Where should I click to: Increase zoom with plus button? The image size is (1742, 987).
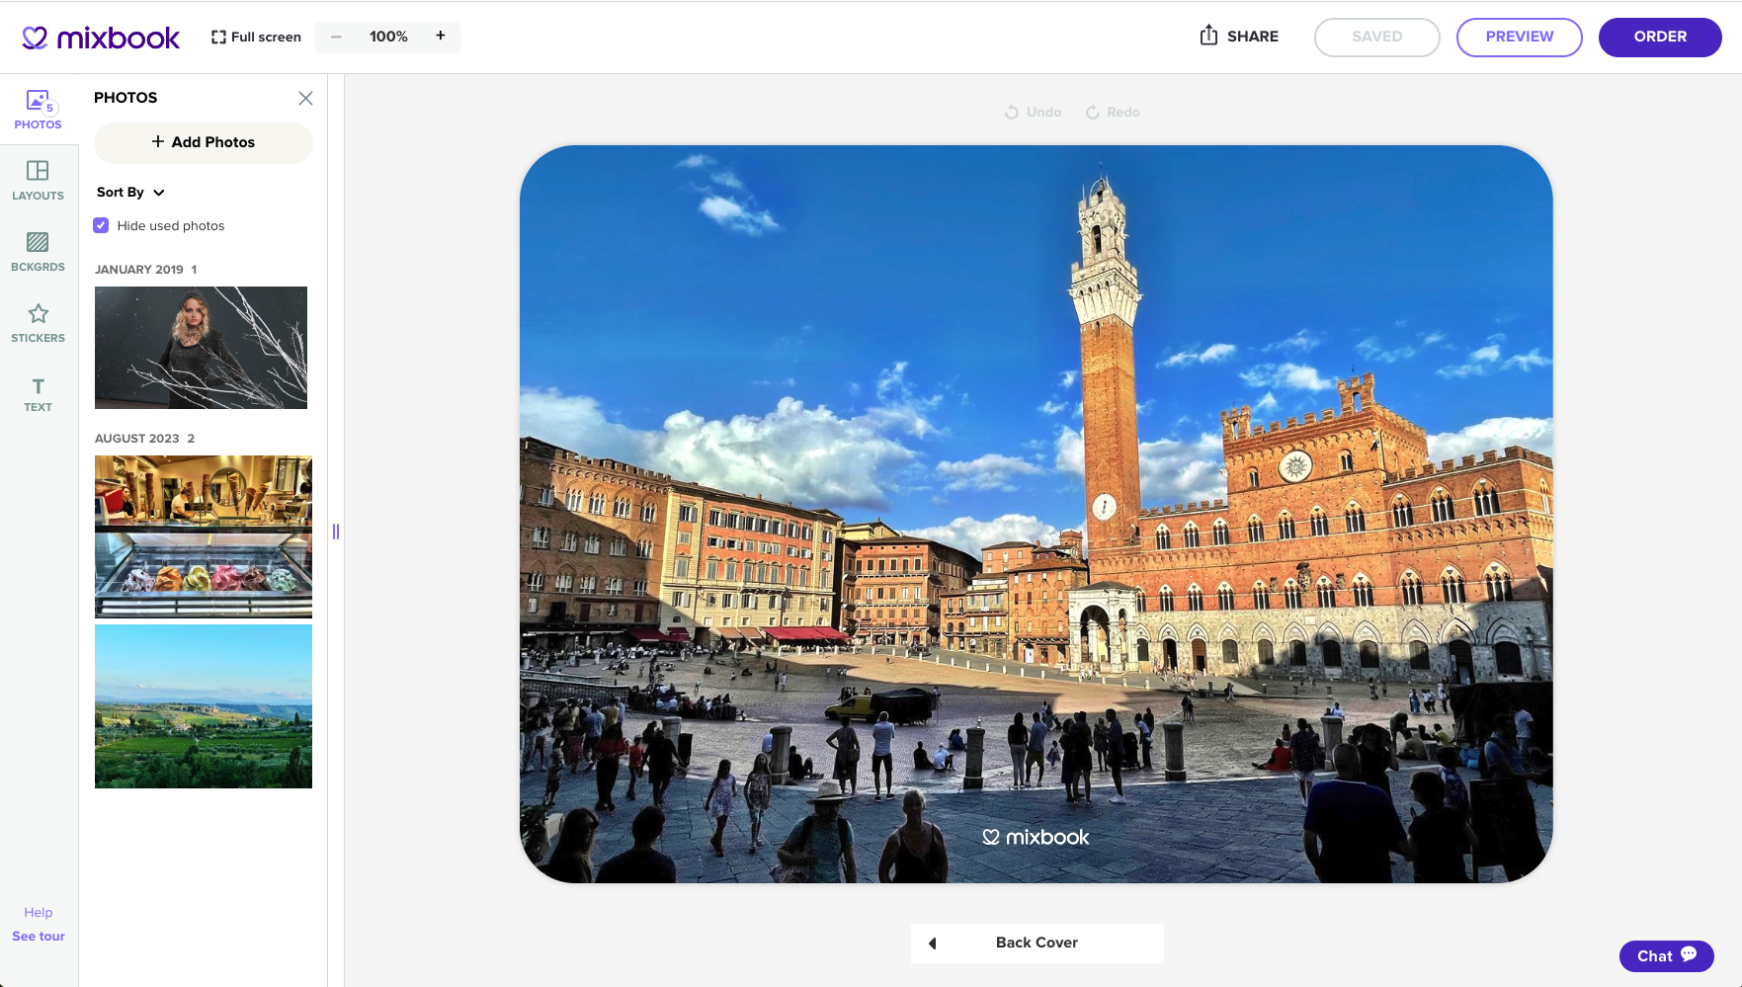(441, 37)
